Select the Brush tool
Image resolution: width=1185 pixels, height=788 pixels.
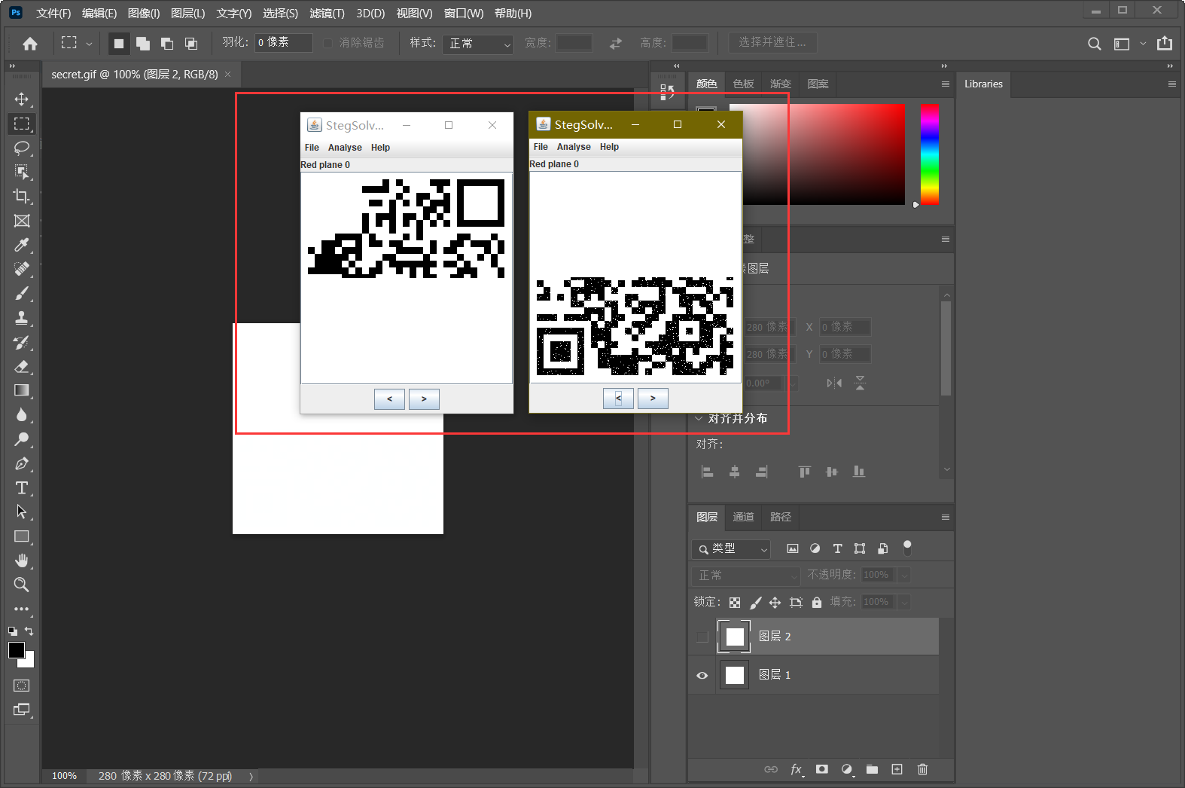pyautogui.click(x=22, y=294)
